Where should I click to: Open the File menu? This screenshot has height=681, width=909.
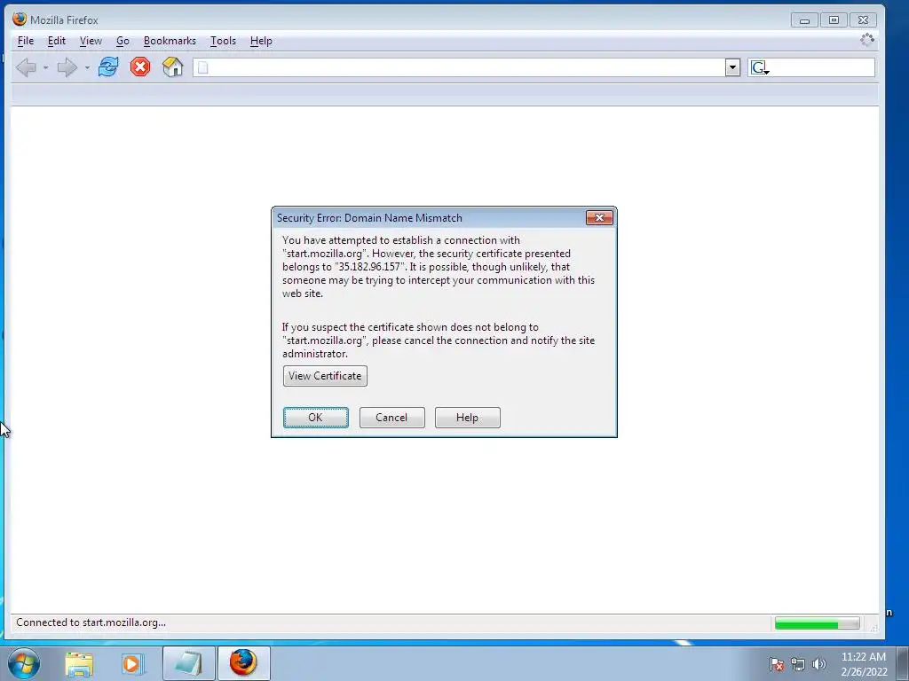(26, 41)
